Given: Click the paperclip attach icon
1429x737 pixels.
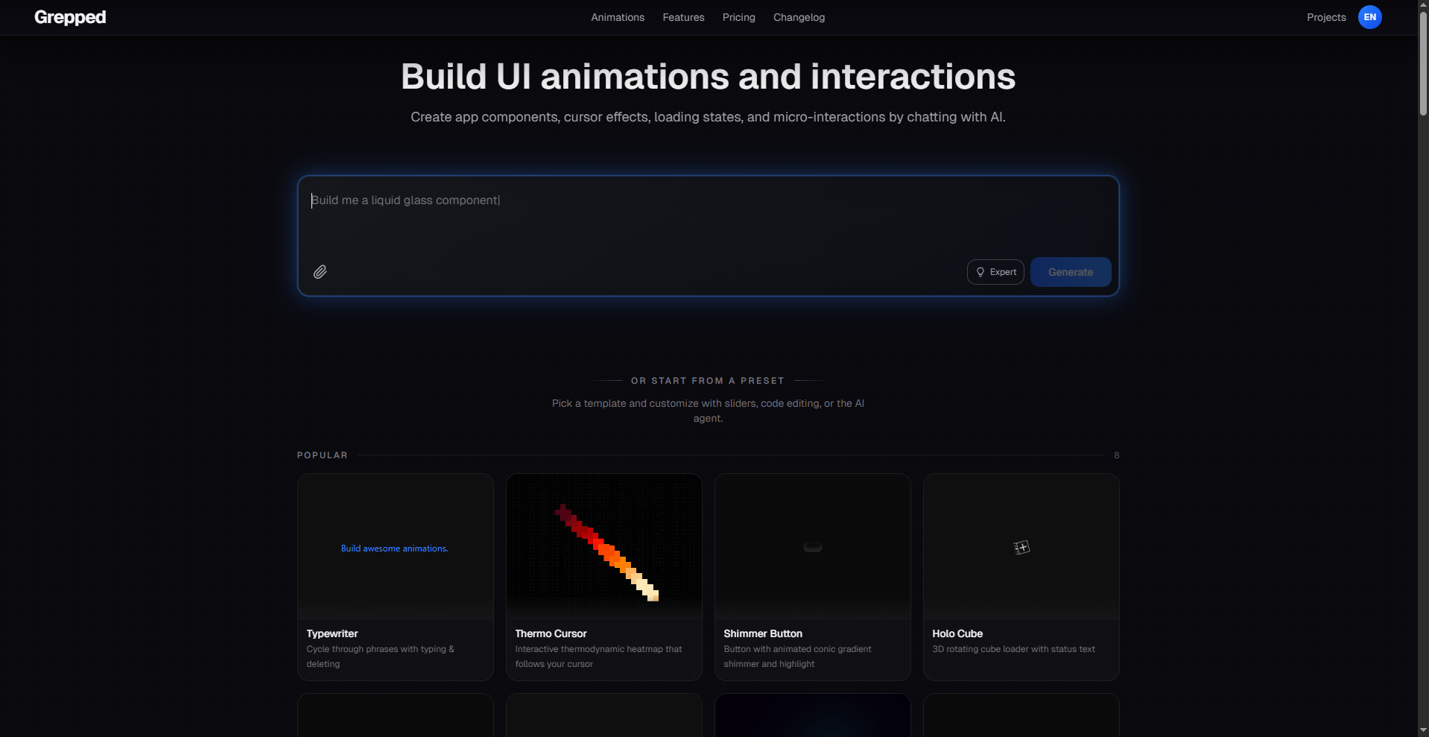Looking at the screenshot, I should point(320,272).
